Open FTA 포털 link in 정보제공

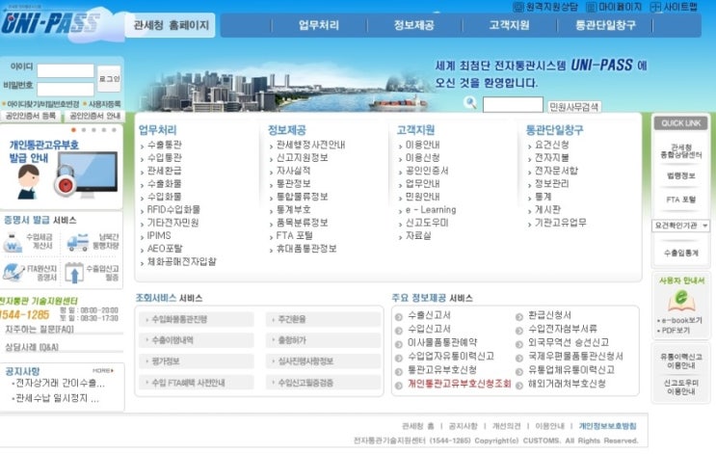(x=294, y=236)
